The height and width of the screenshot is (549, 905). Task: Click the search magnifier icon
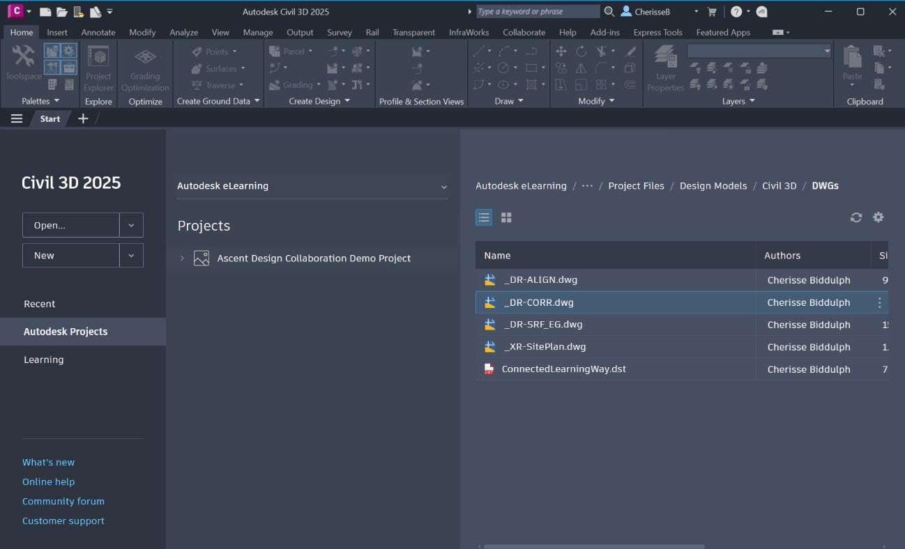click(x=609, y=12)
